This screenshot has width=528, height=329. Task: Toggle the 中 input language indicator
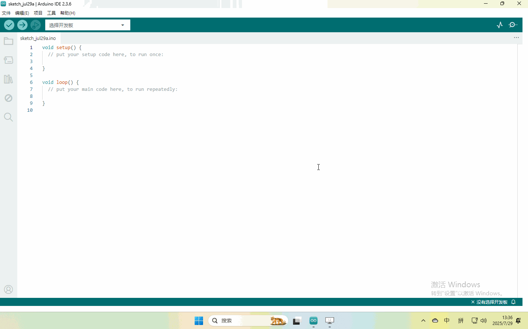[447, 321]
